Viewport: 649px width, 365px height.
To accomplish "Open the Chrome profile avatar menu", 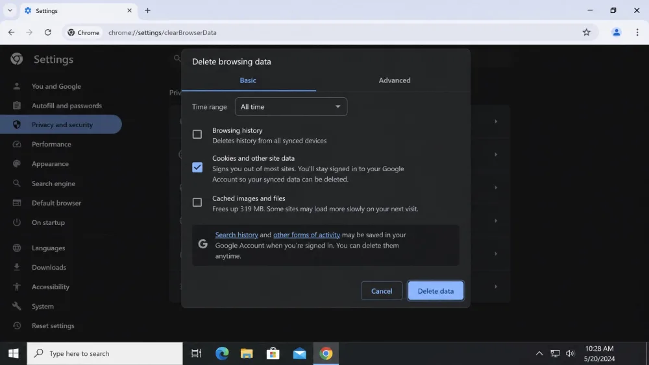I will [617, 32].
